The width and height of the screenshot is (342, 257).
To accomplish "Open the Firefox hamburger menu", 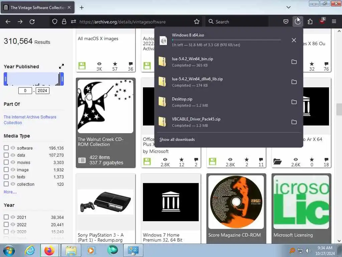I will coord(334,22).
